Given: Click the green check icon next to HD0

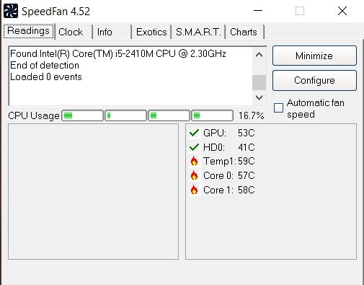Looking at the screenshot, I should 194,147.
